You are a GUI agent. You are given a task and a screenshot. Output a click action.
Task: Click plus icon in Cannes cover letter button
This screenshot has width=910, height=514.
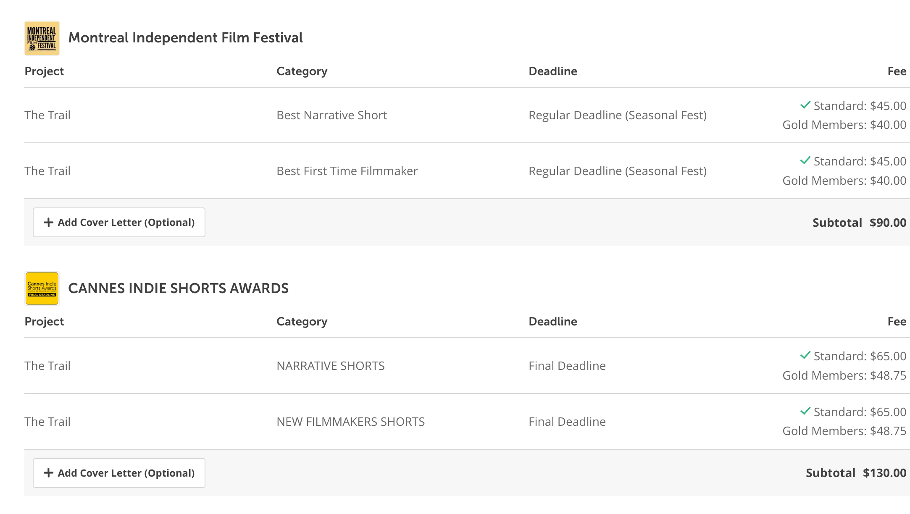click(49, 473)
